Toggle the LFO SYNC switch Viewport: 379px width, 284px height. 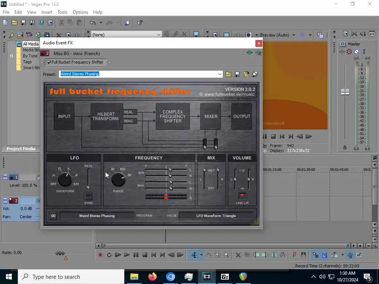88,196
